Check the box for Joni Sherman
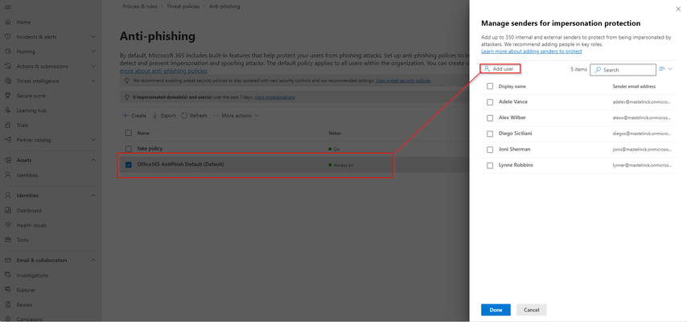Viewport: 687px width, 322px height. tap(490, 150)
